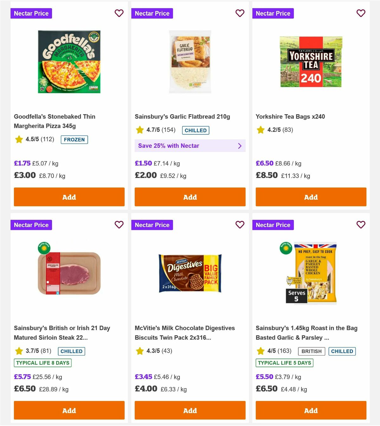Screen dimensions: 380x426
Task: Open the Sainsbury's Garlic Flatbread 210g product page
Action: point(183,116)
